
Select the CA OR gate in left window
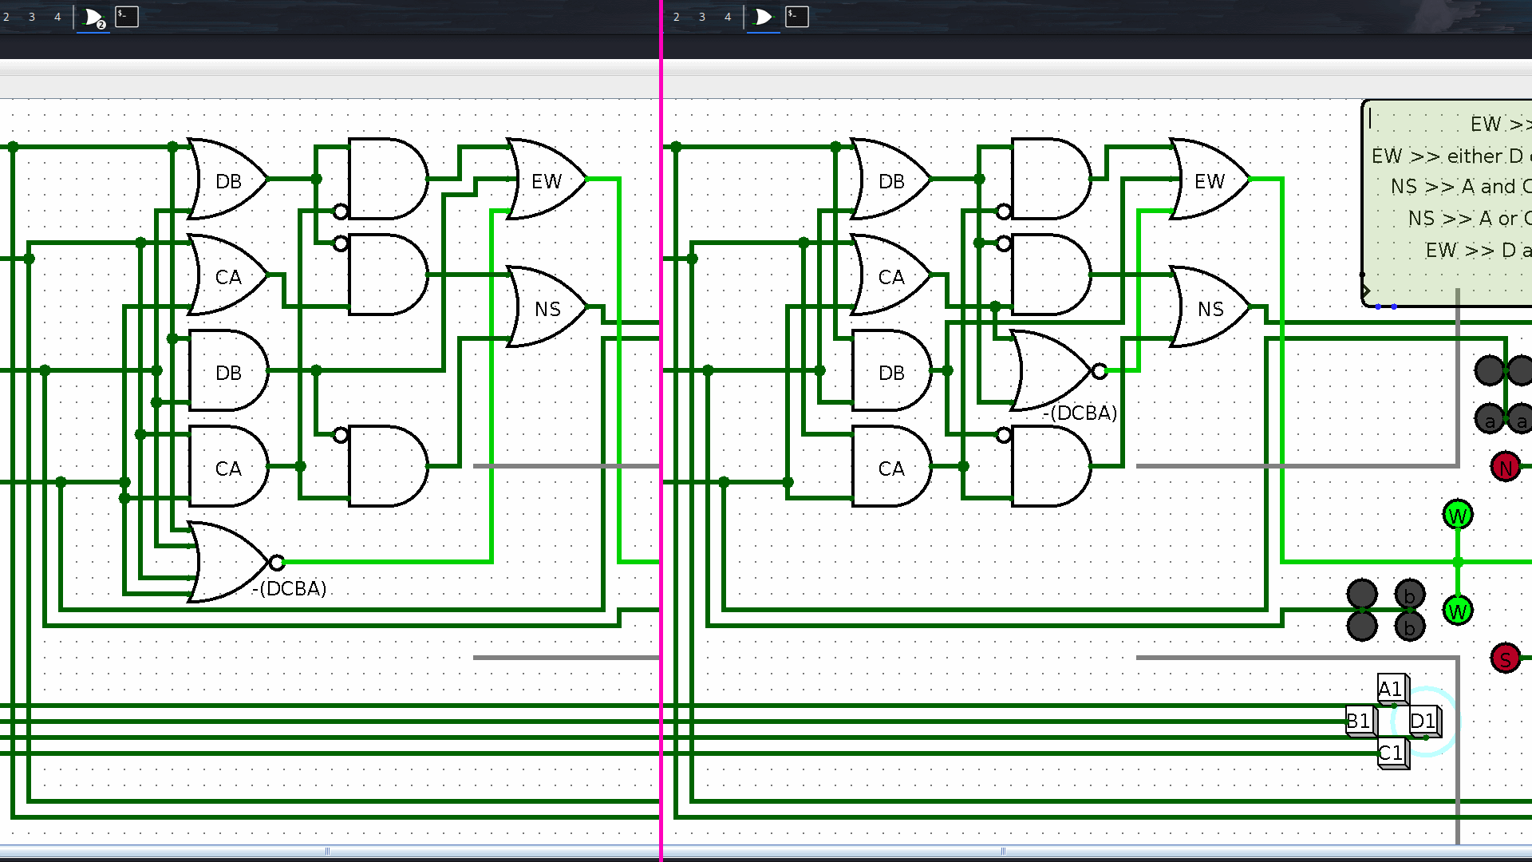pyautogui.click(x=228, y=275)
